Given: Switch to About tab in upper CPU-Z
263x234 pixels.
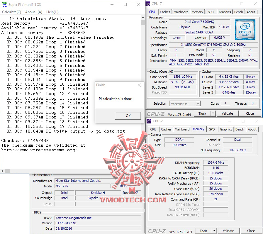Looking at the screenshot, I should coord(251,12).
